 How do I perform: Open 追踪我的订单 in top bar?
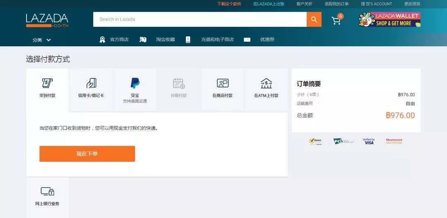coord(336,4)
